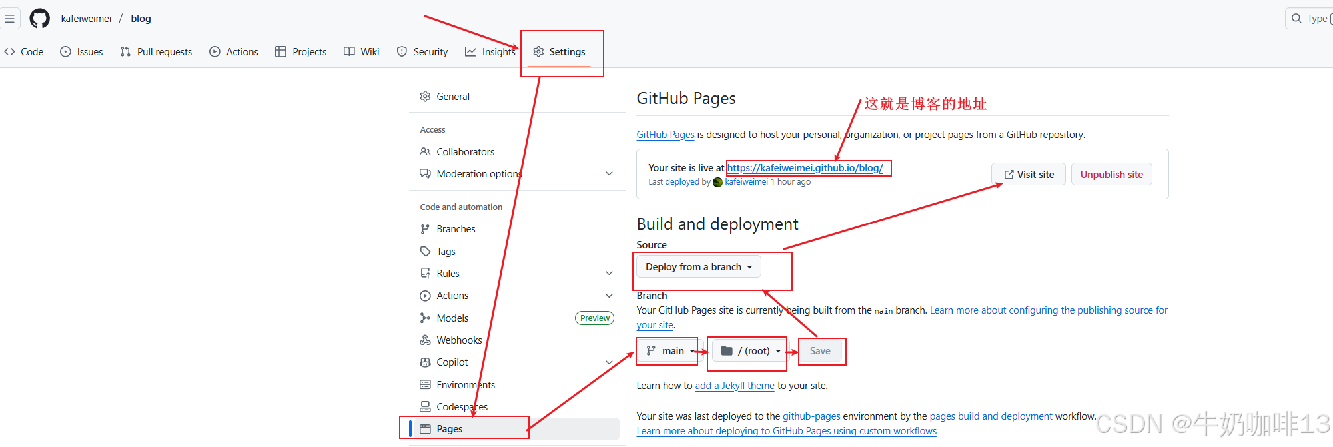Open Webhooks settings

[517, 340]
